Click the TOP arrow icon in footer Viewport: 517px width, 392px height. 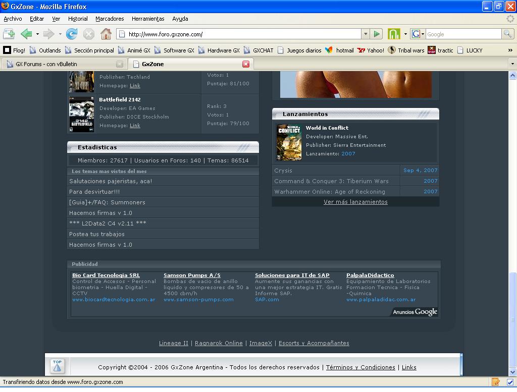click(x=58, y=366)
